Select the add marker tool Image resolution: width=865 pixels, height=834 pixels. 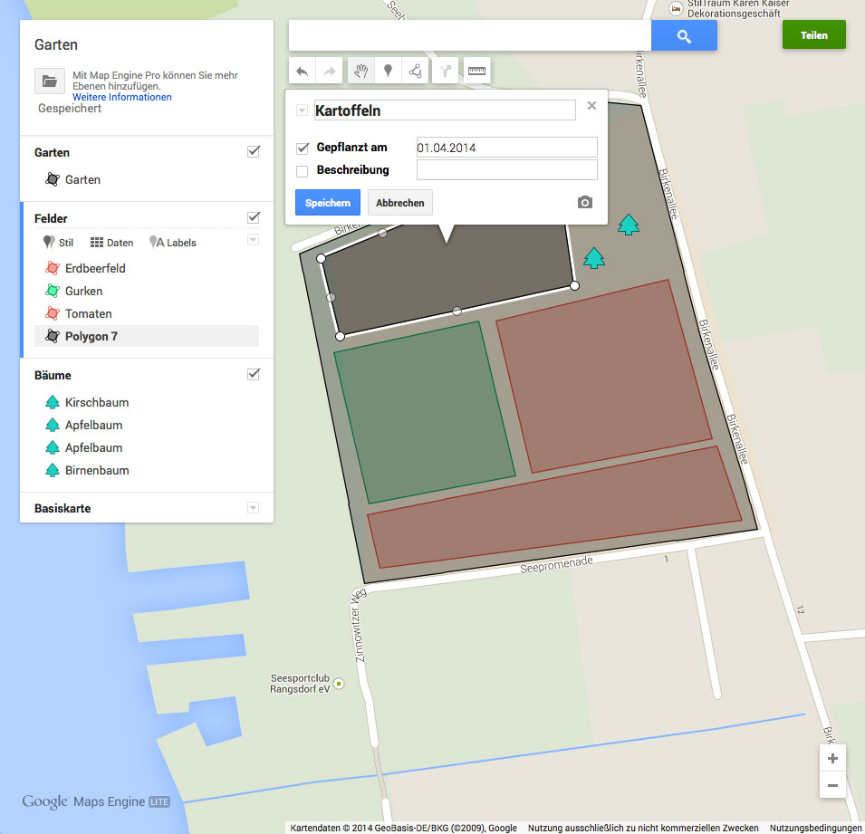pyautogui.click(x=389, y=71)
